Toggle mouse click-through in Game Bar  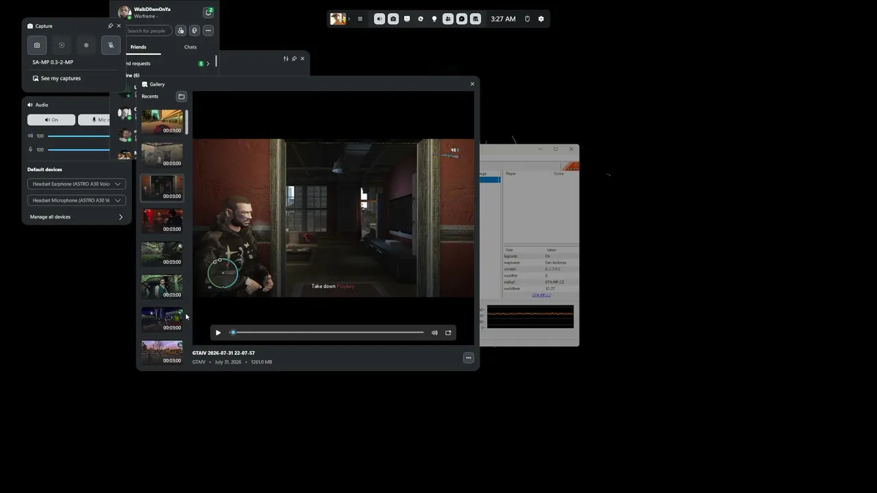pos(527,19)
